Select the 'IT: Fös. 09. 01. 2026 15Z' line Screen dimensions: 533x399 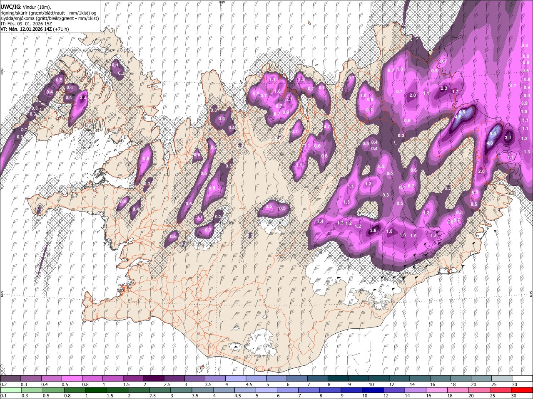click(26, 24)
